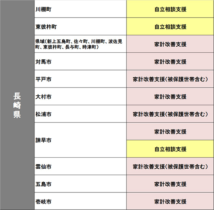Select the 諫早市 cell
The width and height of the screenshot is (214, 210).
[x=81, y=140]
